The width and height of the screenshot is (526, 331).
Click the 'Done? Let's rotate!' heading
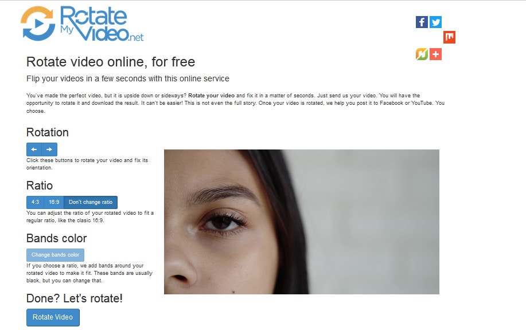75,298
